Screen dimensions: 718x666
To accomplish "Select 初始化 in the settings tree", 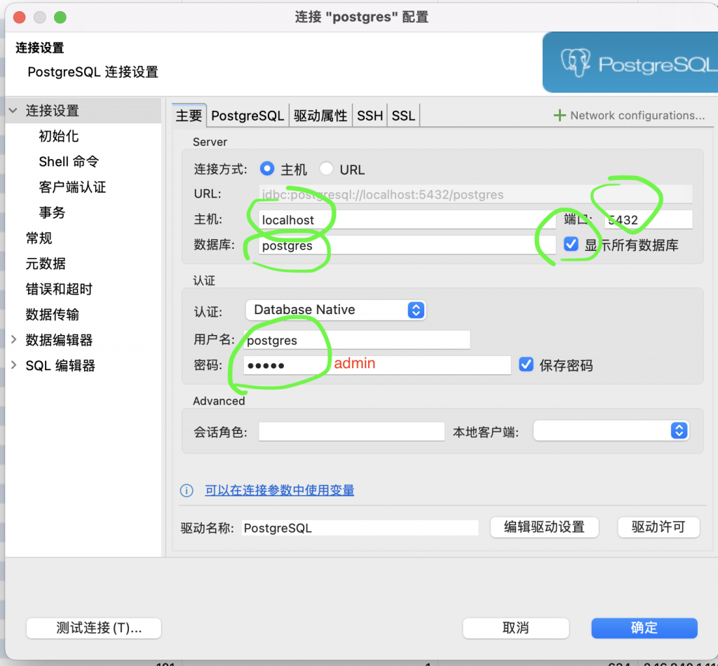I will [59, 136].
